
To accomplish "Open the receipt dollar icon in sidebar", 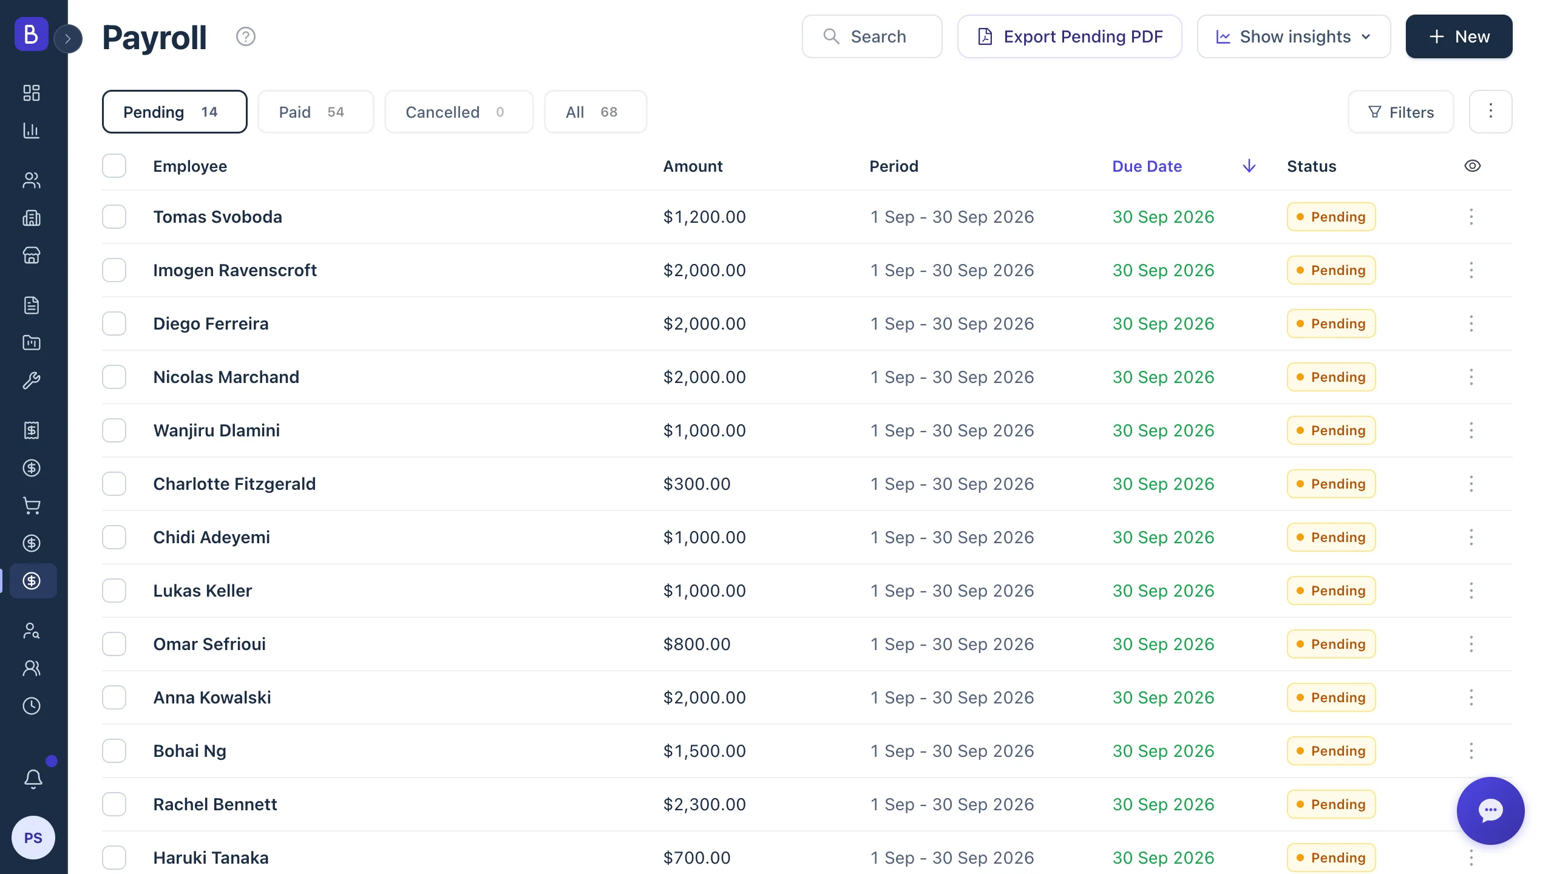I will pyautogui.click(x=32, y=430).
